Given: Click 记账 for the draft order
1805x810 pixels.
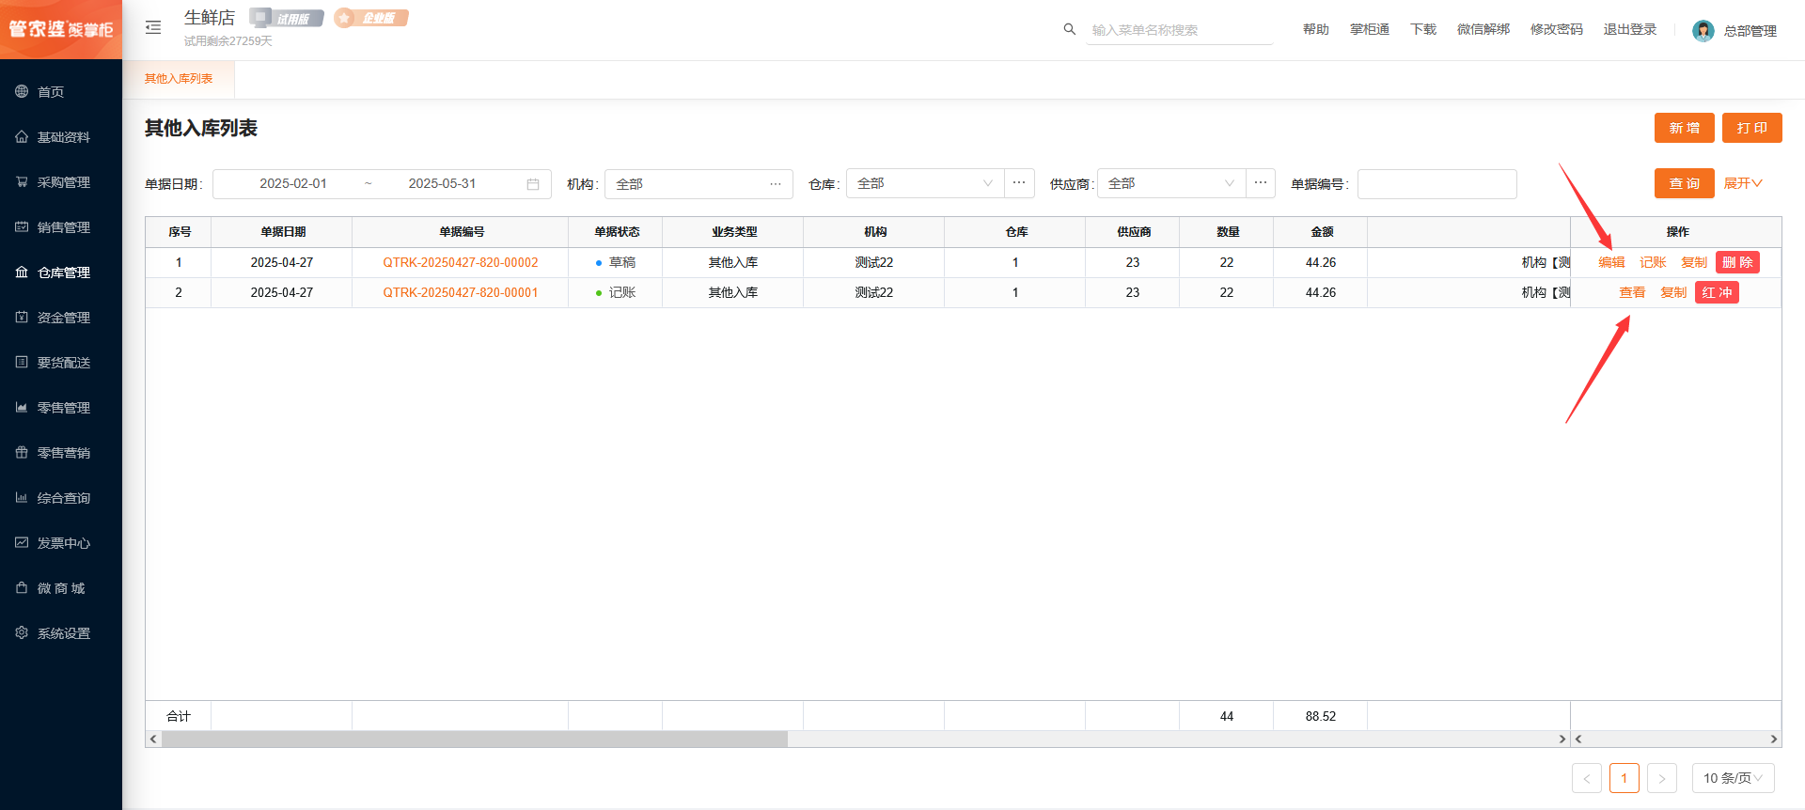Looking at the screenshot, I should pos(1653,262).
